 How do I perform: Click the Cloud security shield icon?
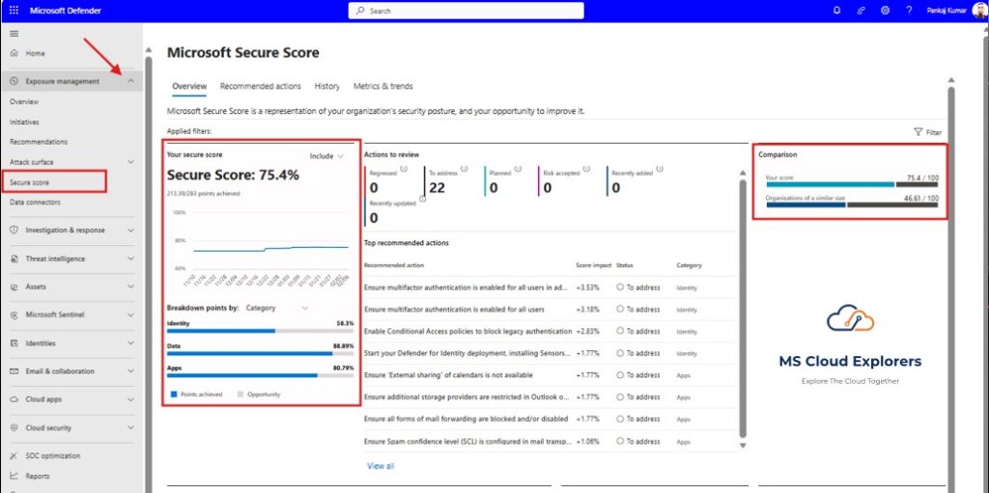pos(14,427)
